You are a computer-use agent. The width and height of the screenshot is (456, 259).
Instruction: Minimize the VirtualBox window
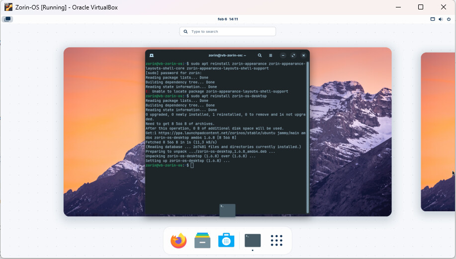pyautogui.click(x=398, y=7)
